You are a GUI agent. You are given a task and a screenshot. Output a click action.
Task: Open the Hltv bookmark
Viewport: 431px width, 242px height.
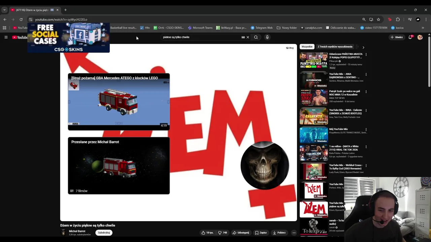click(145, 28)
